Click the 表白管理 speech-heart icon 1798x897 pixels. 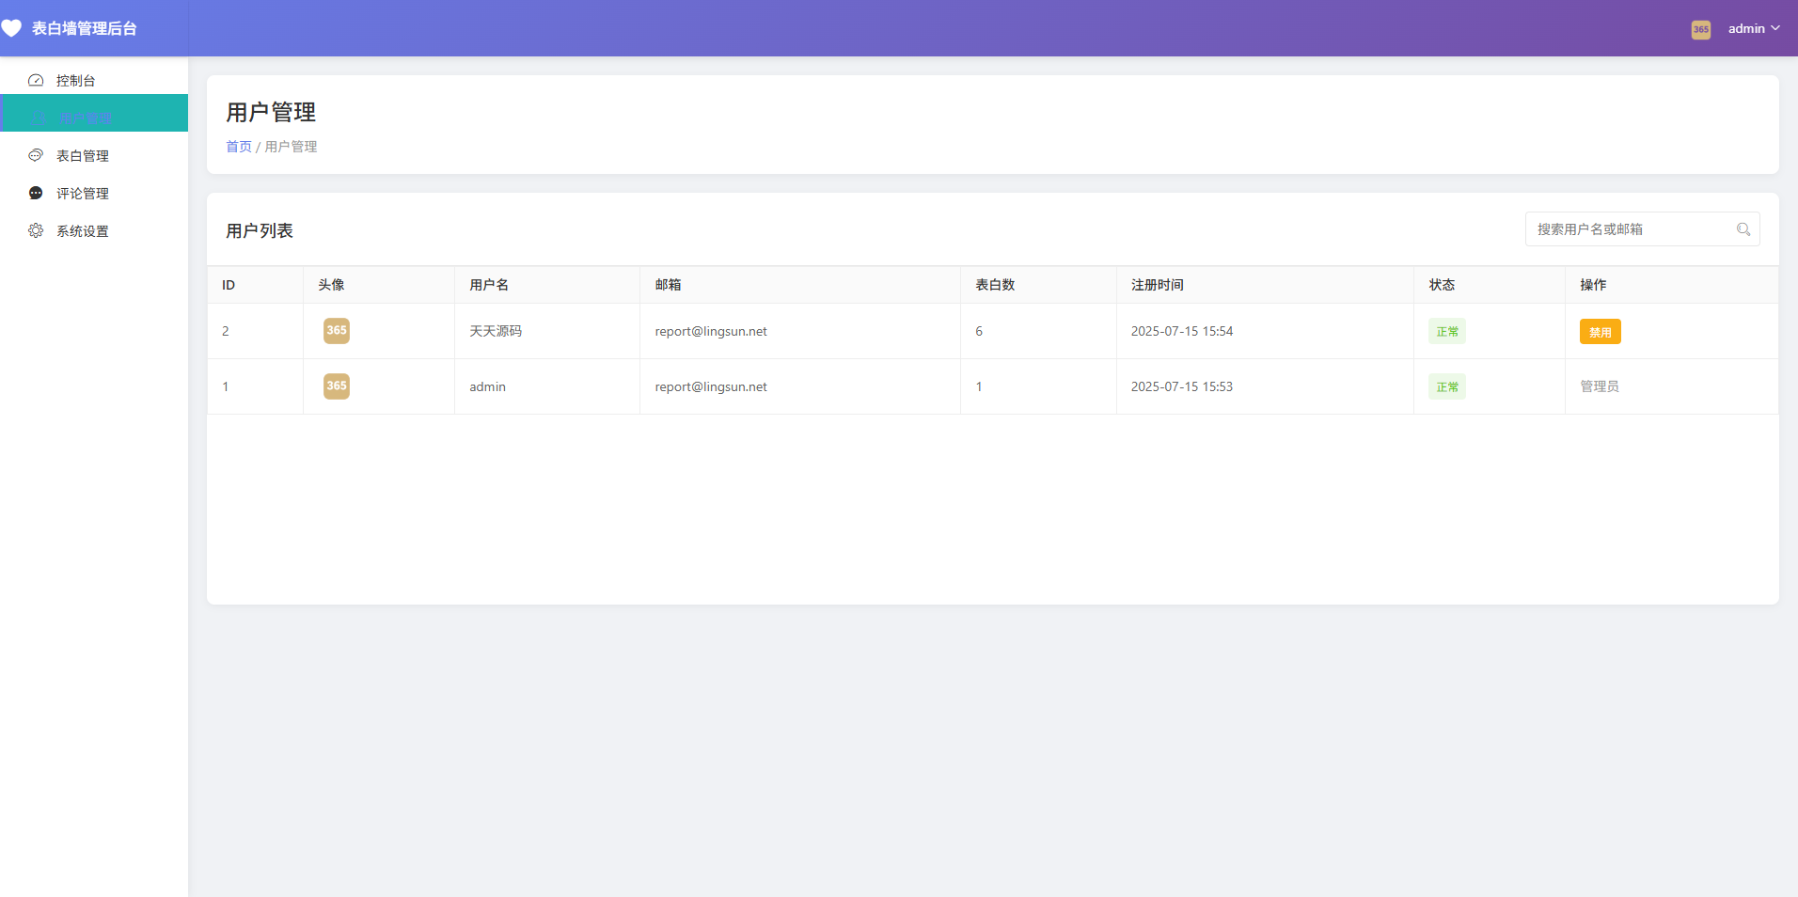point(36,155)
